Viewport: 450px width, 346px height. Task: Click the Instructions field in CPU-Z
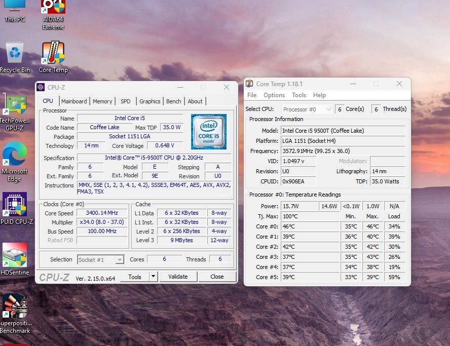pyautogui.click(x=154, y=188)
